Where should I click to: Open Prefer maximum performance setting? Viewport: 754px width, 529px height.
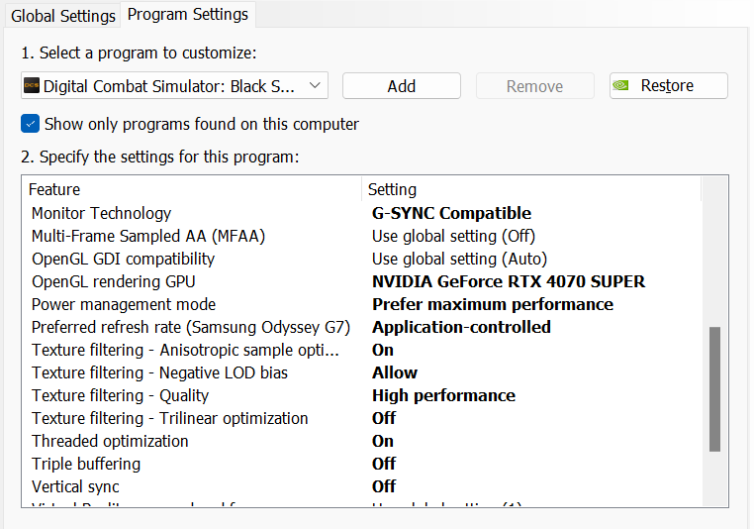493,304
